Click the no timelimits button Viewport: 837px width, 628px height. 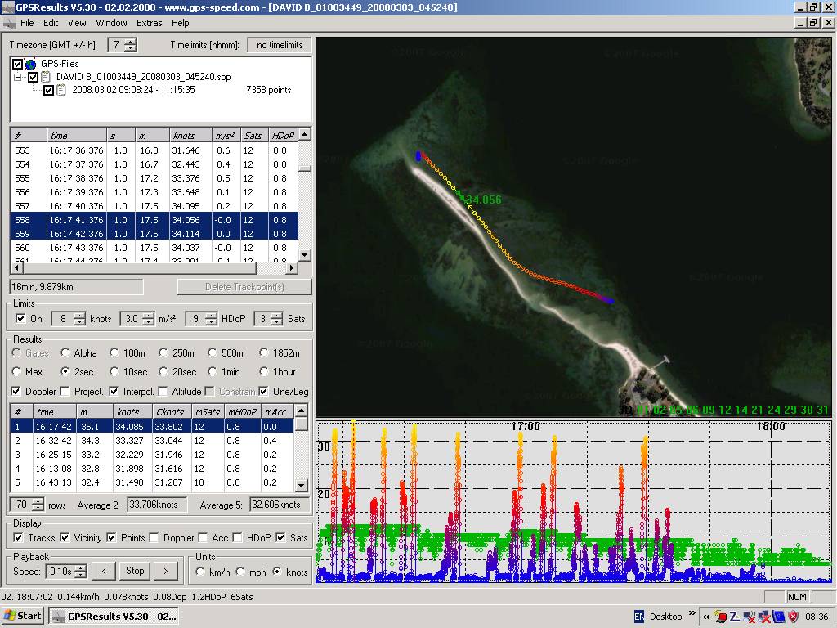pyautogui.click(x=279, y=45)
